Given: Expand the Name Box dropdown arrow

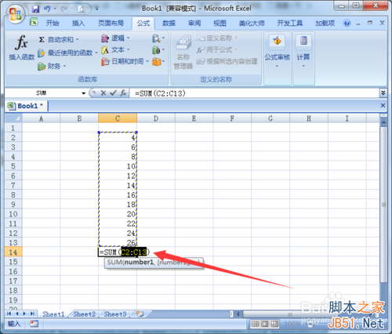Looking at the screenshot, I should [83, 93].
